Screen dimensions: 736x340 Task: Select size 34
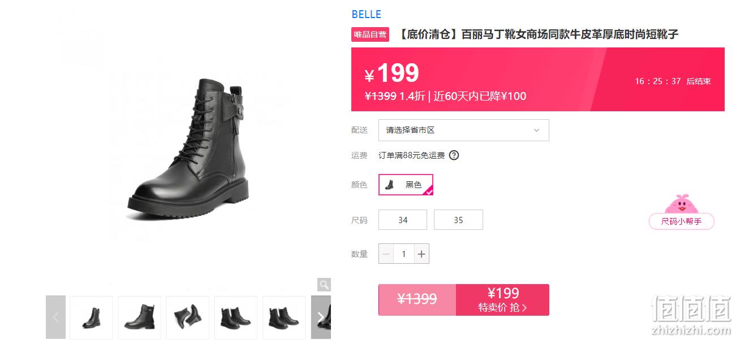(403, 220)
